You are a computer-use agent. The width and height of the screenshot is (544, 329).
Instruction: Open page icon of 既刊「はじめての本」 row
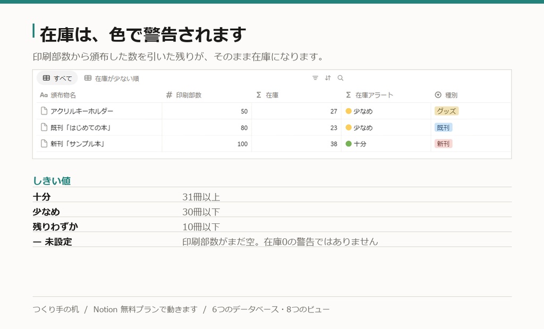tap(44, 127)
